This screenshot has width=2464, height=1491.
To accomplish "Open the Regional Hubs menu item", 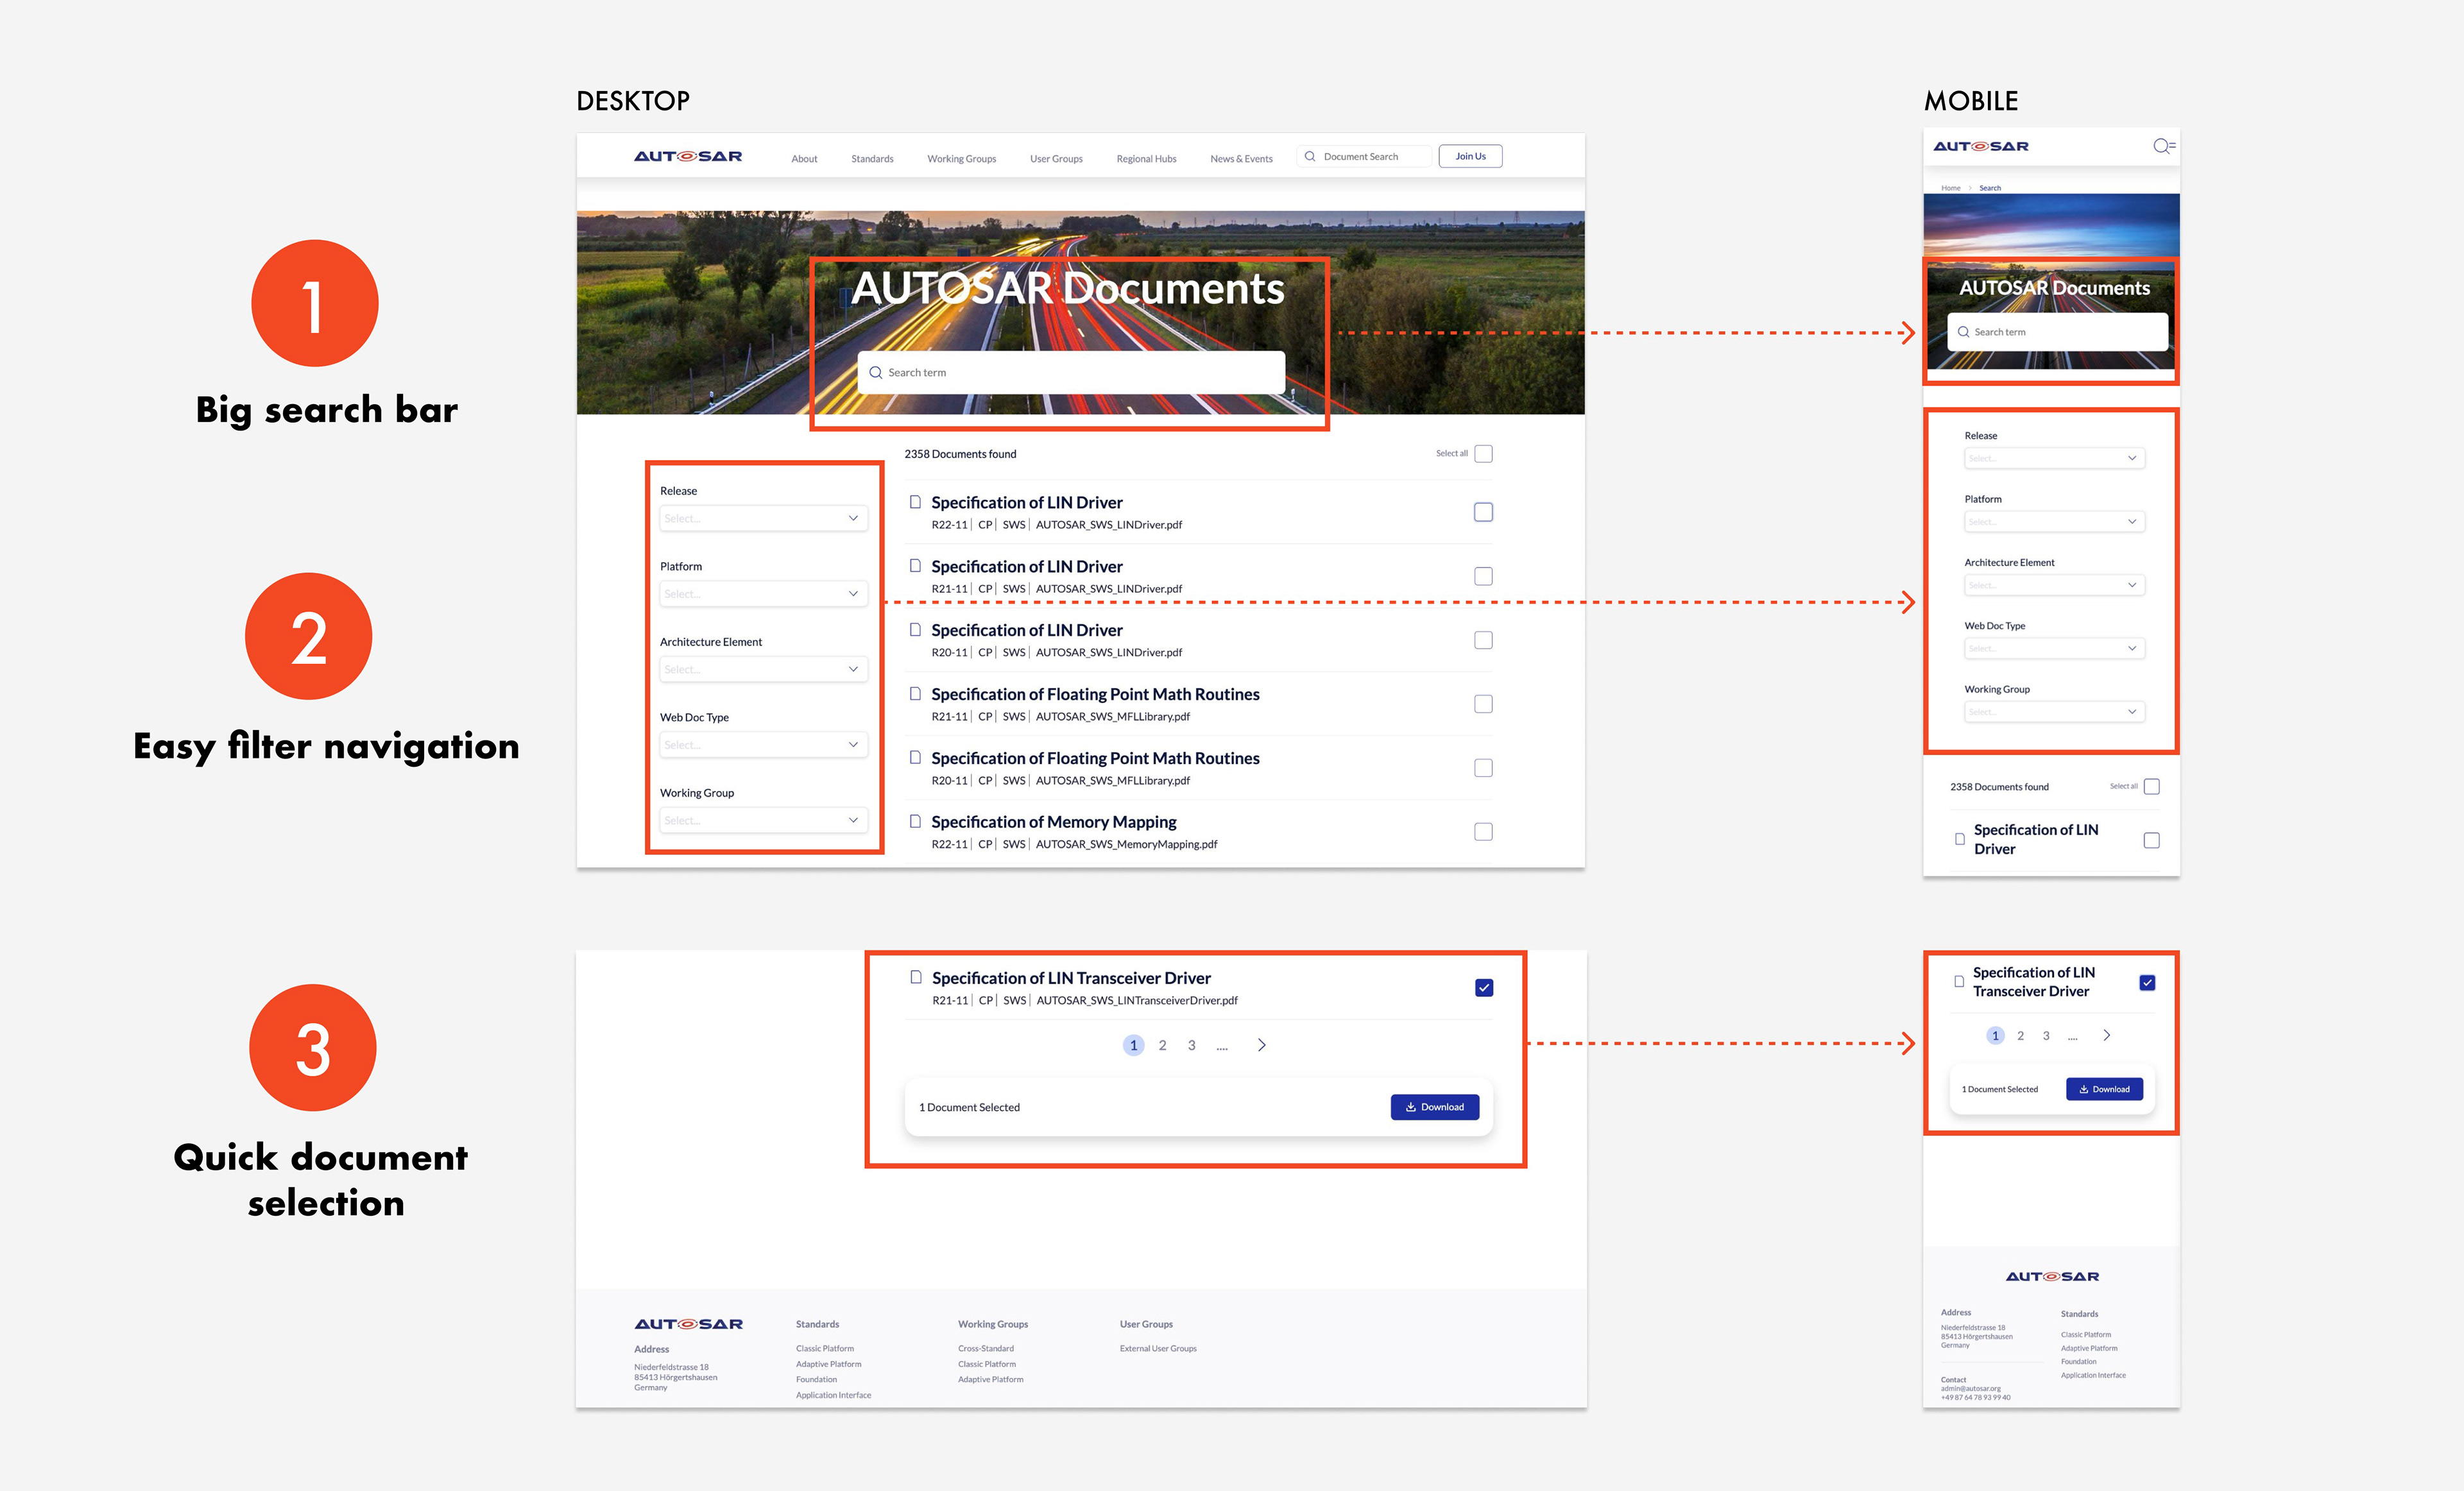I will [x=1146, y=159].
